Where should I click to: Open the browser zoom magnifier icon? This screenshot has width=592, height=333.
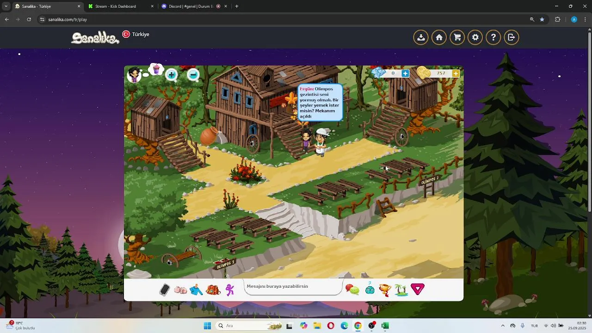532,19
